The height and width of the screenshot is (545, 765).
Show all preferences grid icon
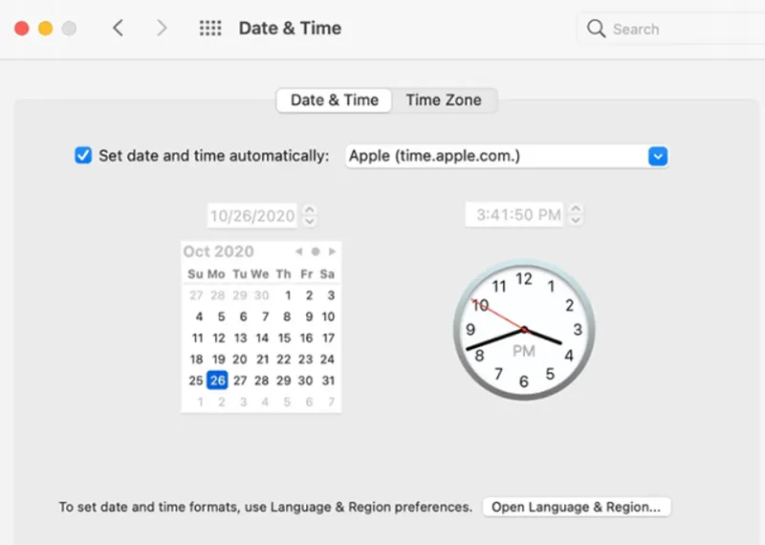[x=210, y=29]
